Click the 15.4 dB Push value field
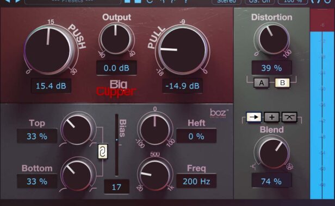Image resolution: width=335 pixels, height=206 pixels. click(x=51, y=86)
